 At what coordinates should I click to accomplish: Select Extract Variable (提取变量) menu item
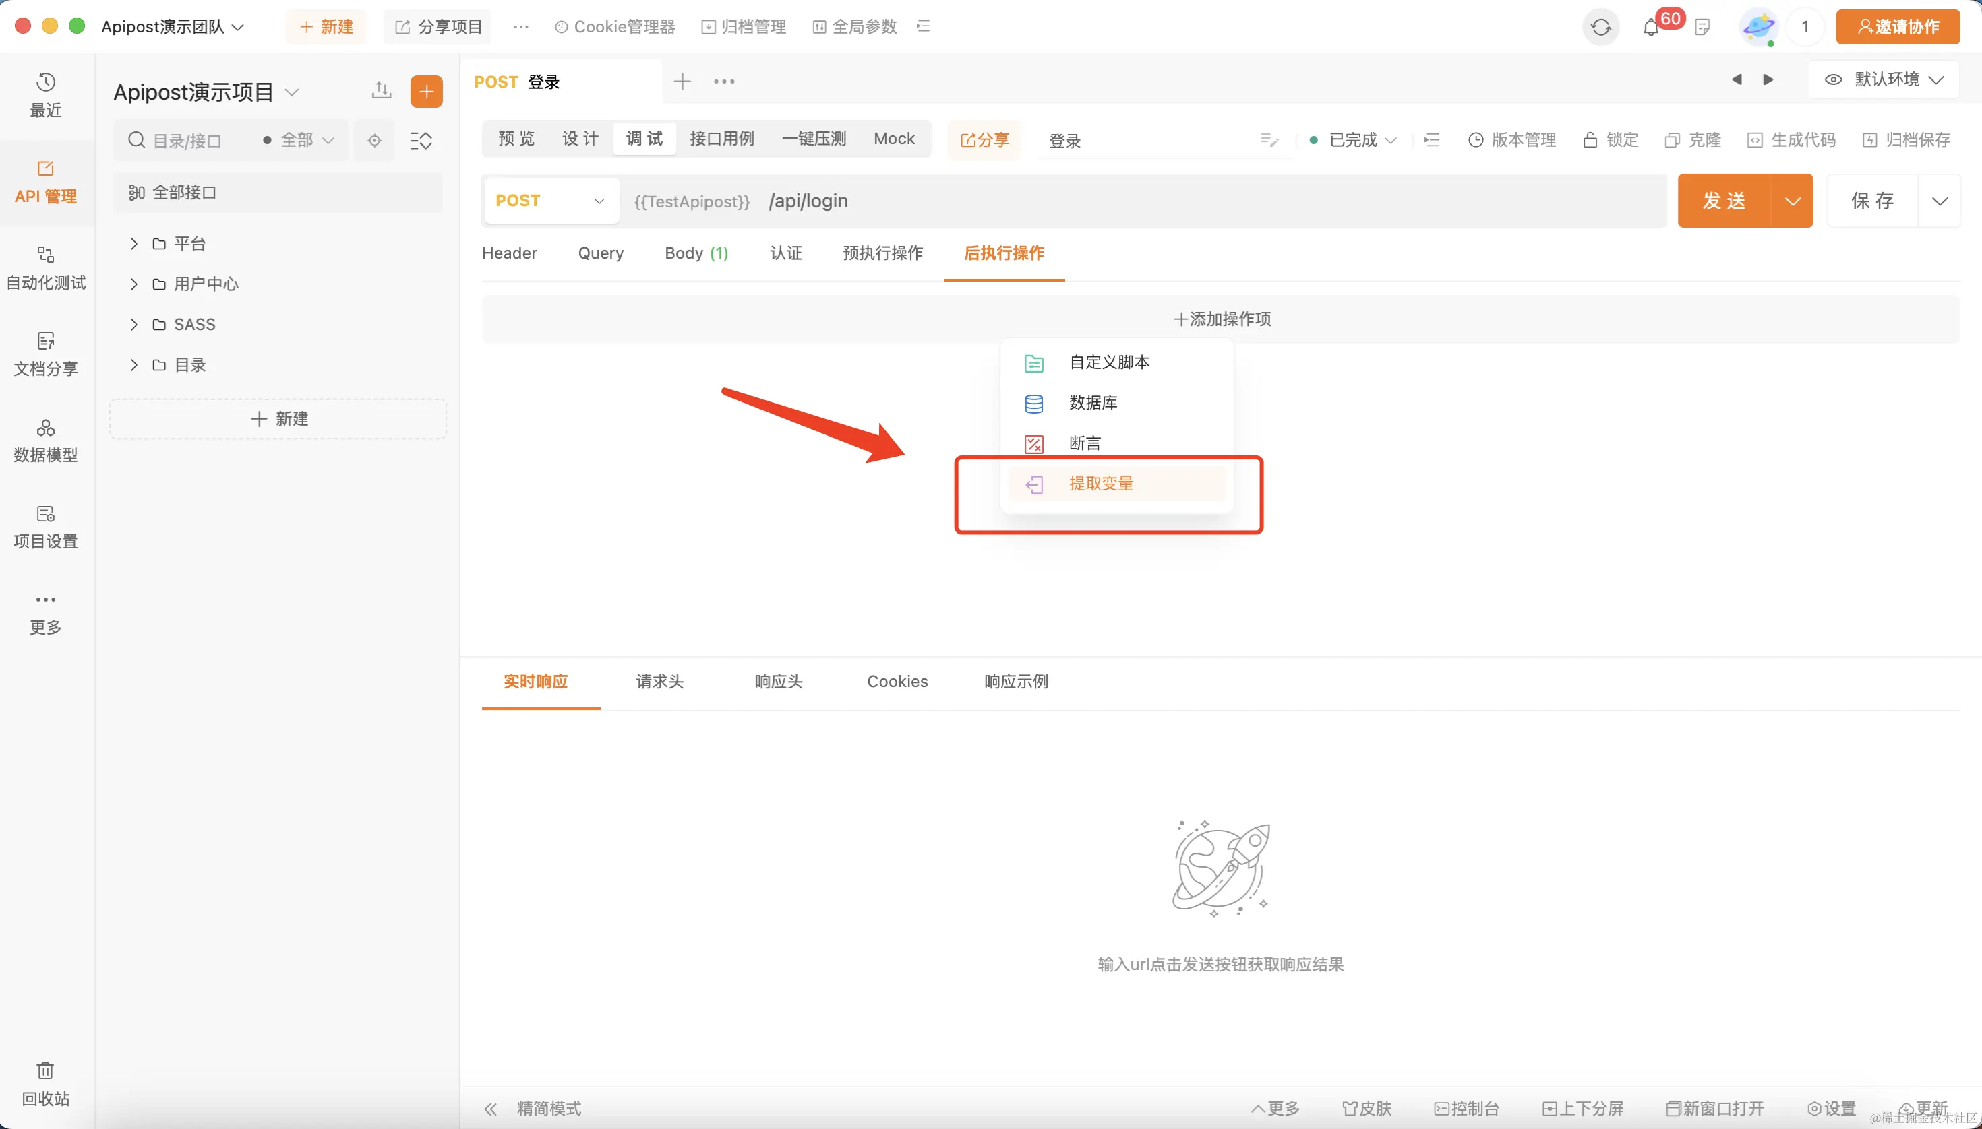click(x=1100, y=484)
